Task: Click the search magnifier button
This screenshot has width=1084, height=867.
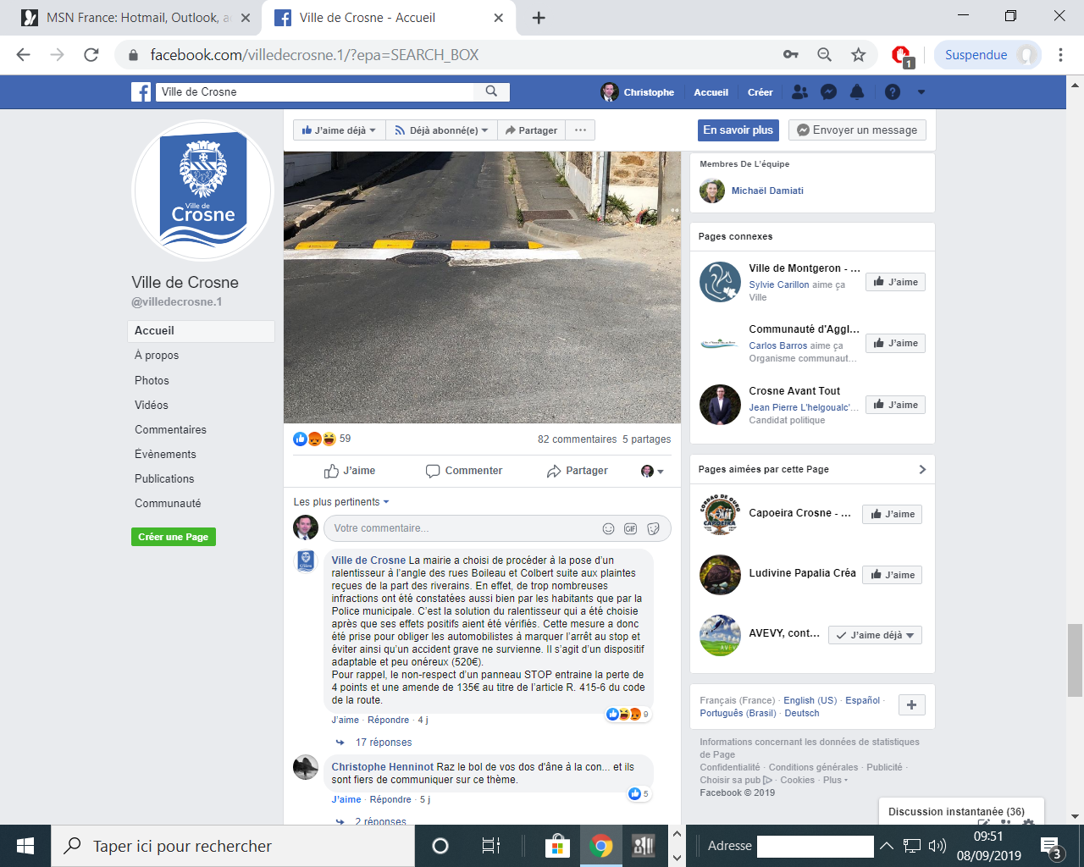Action: 491,91
